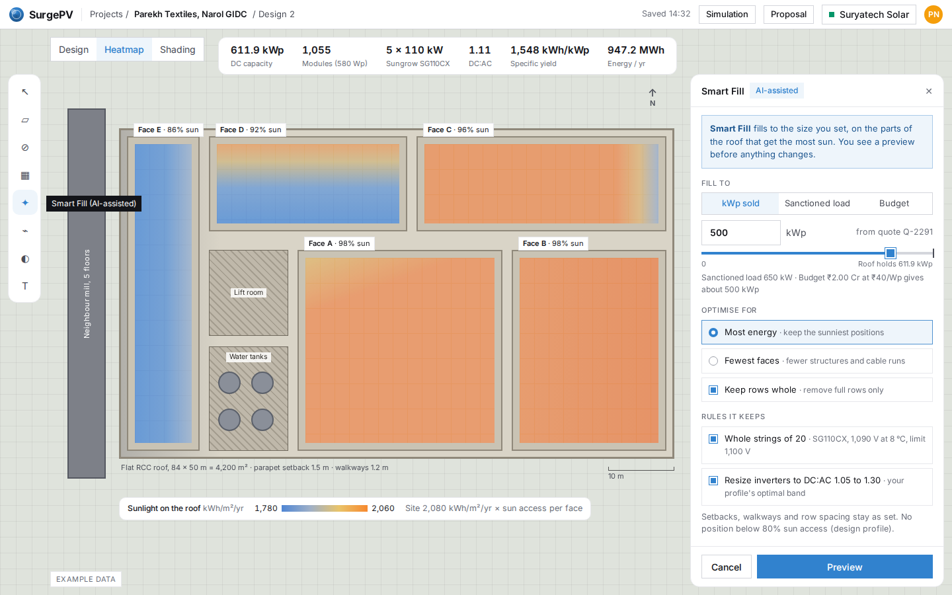Click the 611.9 kWp DC capacity stat
This screenshot has height=595, width=952.
pyautogui.click(x=257, y=56)
